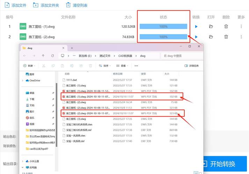
Task: Click the 100% progress bar of row 1
Action: (x=163, y=26)
